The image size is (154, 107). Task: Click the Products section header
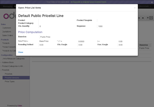(5, 40)
